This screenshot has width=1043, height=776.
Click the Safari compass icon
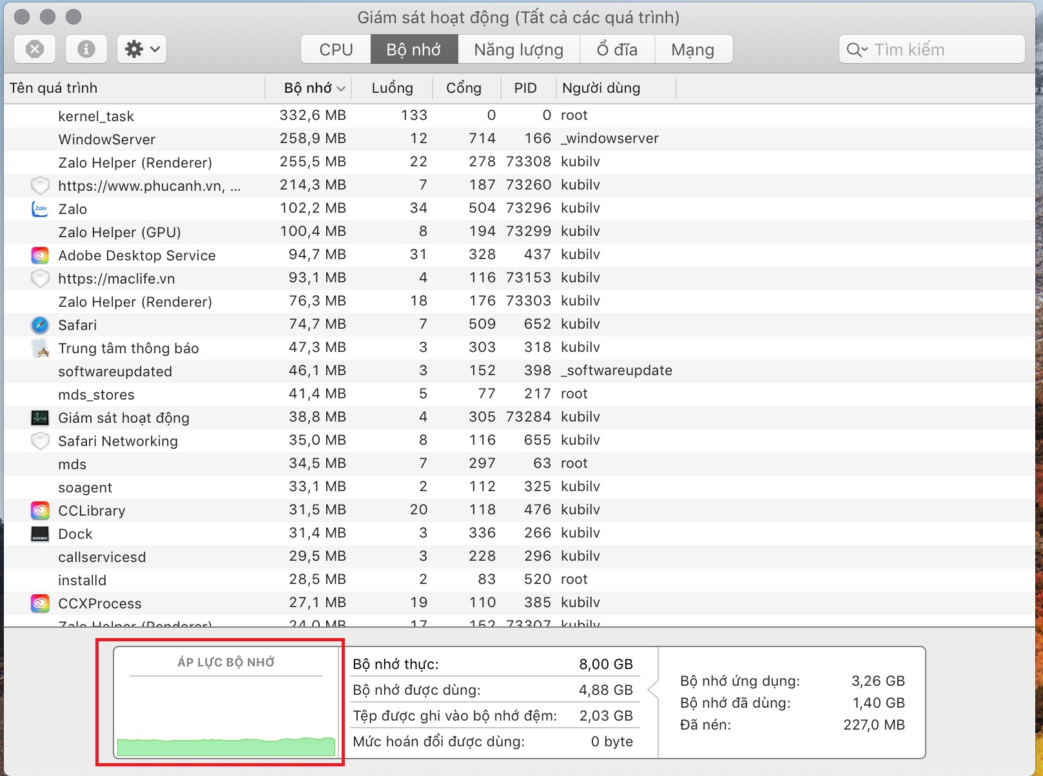point(40,325)
